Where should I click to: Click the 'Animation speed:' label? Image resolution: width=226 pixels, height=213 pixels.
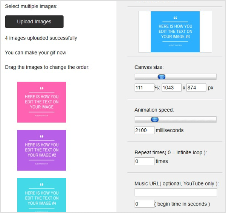coord(154,110)
